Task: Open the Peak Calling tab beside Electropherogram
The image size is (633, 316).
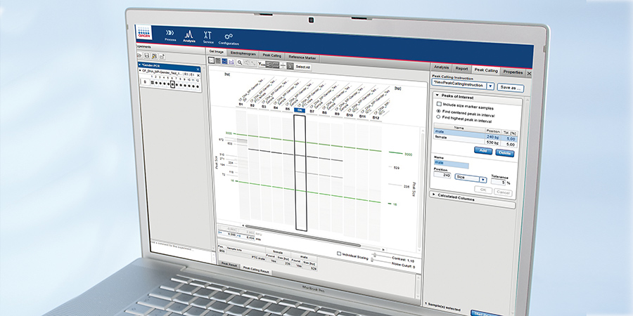Action: click(x=271, y=55)
